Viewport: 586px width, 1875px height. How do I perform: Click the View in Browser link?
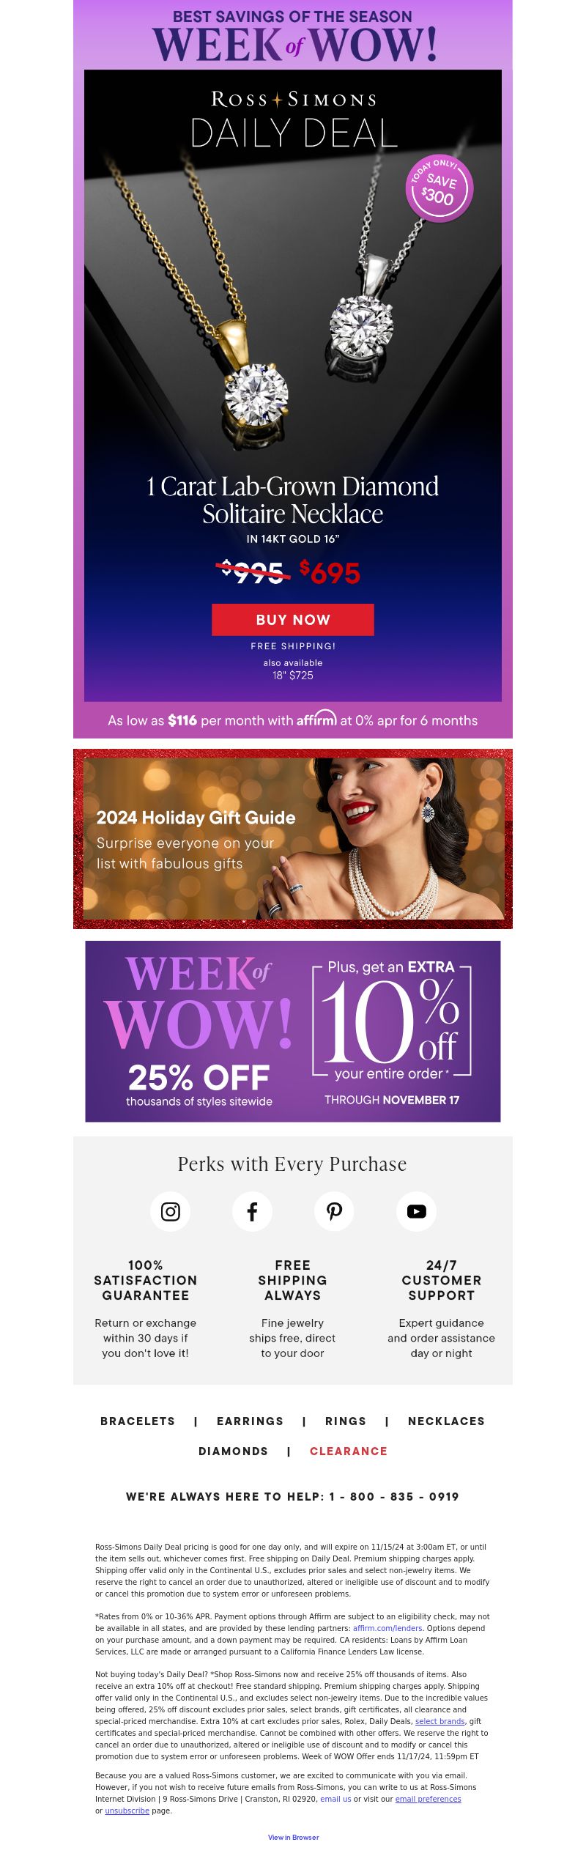pyautogui.click(x=293, y=1837)
